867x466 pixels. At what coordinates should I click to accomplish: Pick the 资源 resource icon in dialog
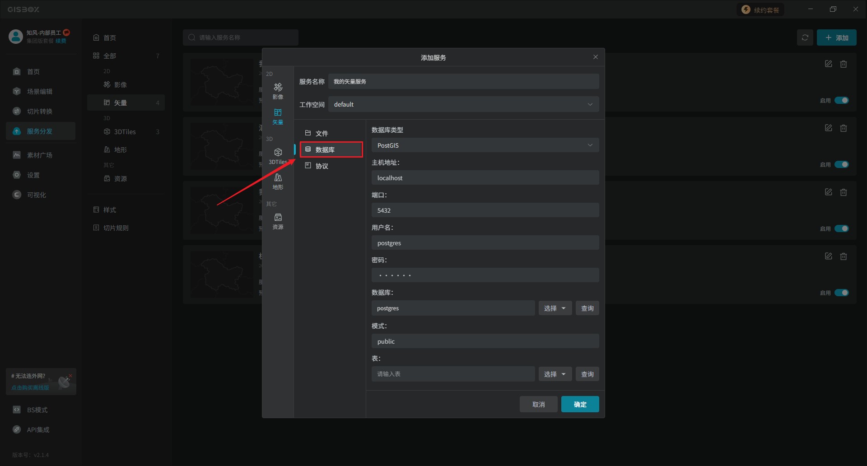[x=278, y=221]
